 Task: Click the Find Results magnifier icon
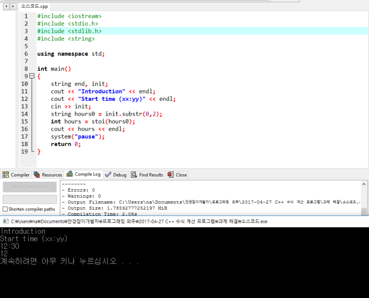pos(134,175)
